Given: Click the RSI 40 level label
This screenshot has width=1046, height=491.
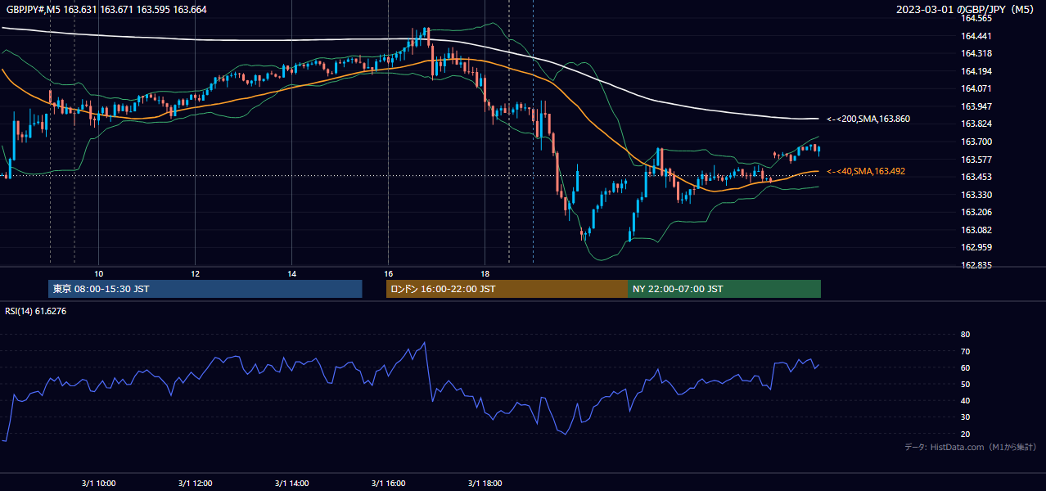Looking at the screenshot, I should coord(965,400).
